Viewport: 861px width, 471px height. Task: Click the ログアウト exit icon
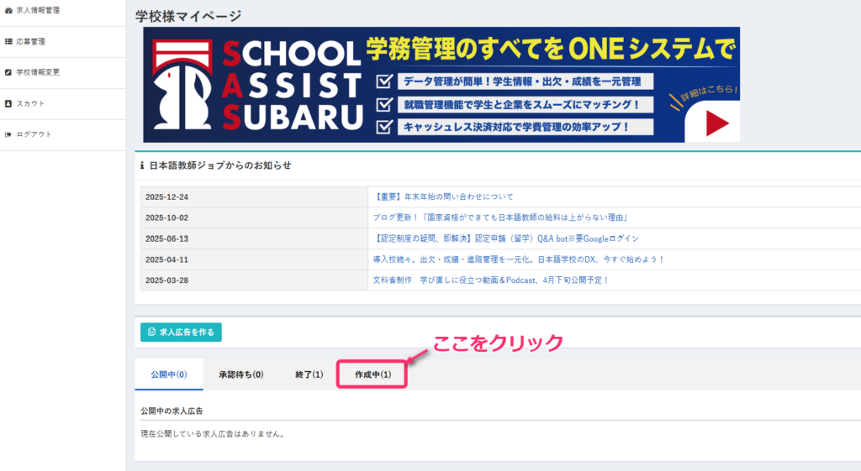(x=8, y=134)
